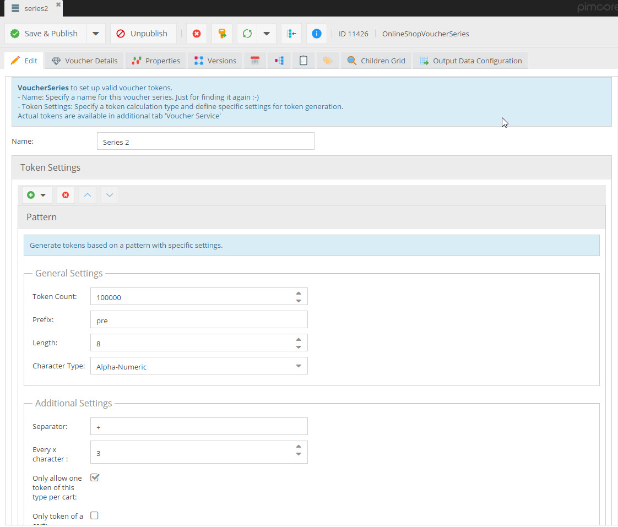Click the Save & Publish button
The width and height of the screenshot is (618, 527).
(45, 34)
